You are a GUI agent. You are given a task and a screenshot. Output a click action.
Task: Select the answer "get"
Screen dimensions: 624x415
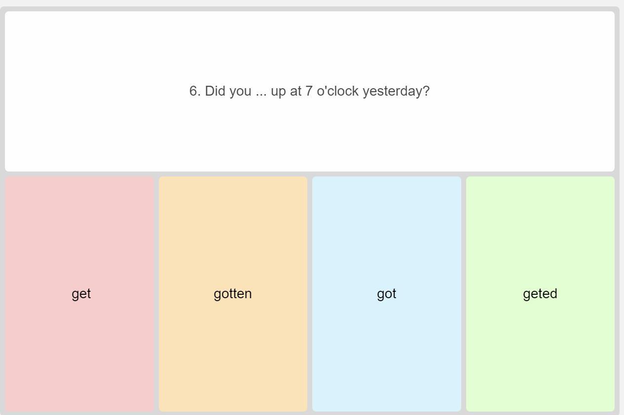pyautogui.click(x=80, y=294)
